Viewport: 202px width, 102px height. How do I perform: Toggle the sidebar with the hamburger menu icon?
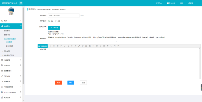click(21, 3)
